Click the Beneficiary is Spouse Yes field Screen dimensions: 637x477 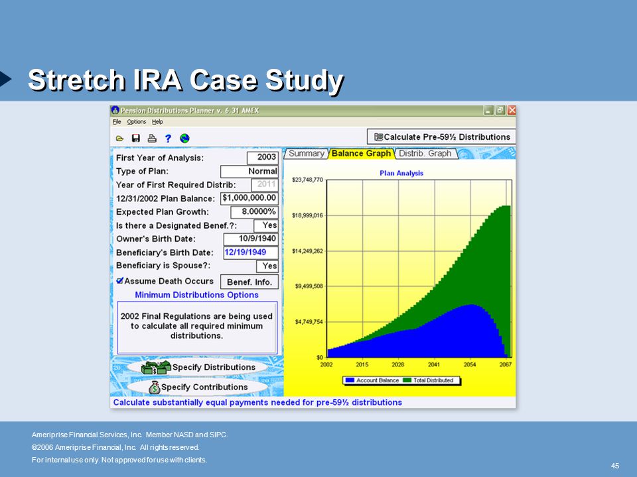[267, 266]
